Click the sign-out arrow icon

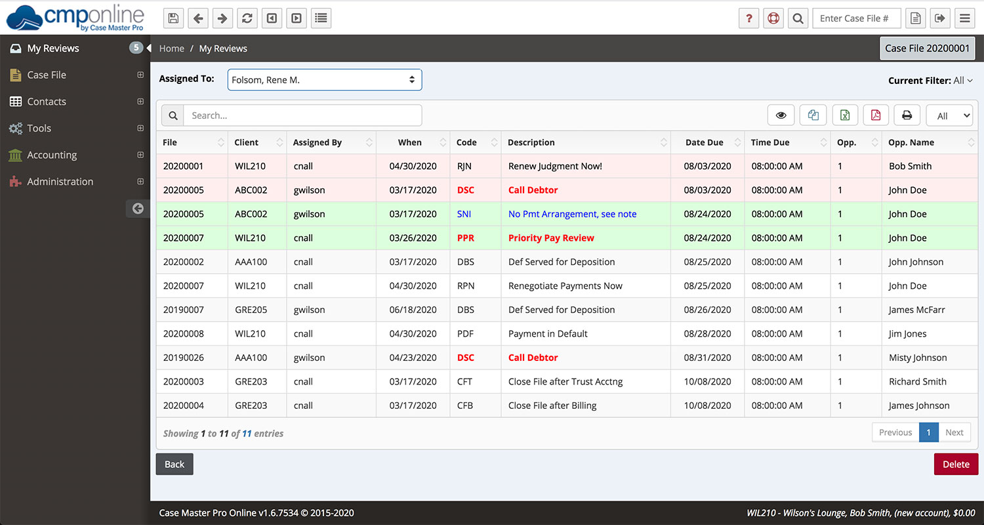click(x=940, y=18)
